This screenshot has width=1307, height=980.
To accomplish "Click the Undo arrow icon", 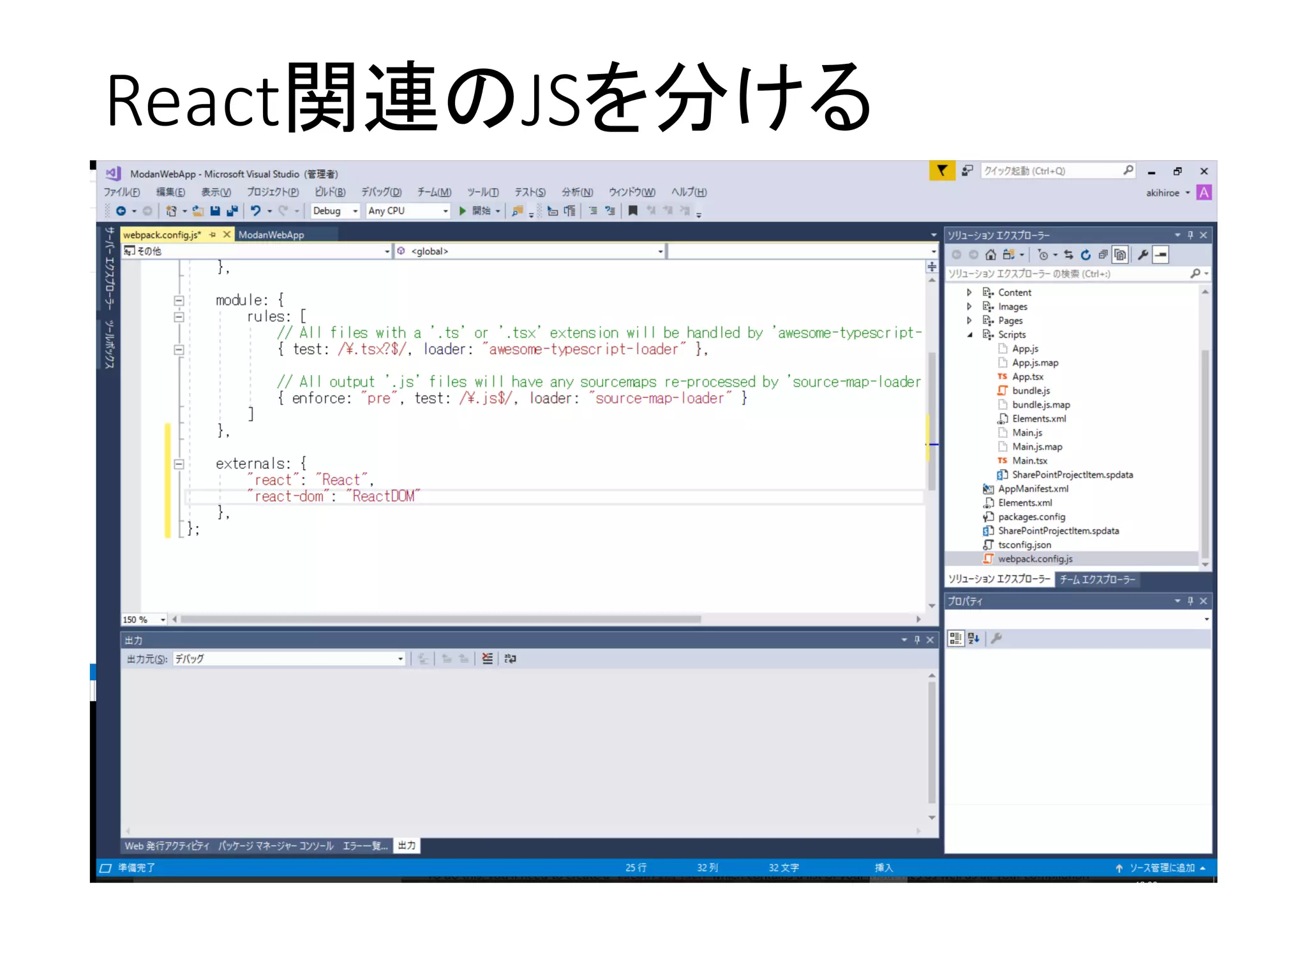I will pyautogui.click(x=255, y=211).
